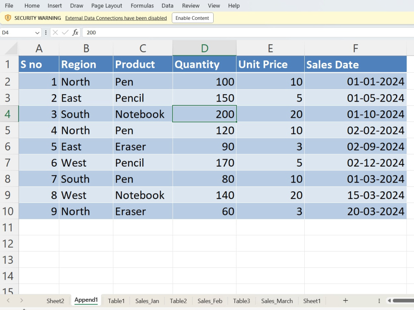Add a new sheet with plus icon

click(x=345, y=300)
